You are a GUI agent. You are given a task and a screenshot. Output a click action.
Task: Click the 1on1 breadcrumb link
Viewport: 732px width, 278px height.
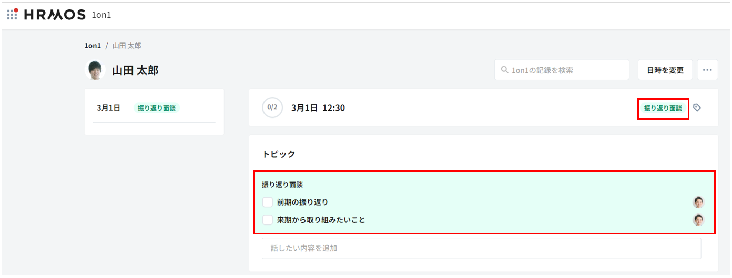[x=93, y=46]
